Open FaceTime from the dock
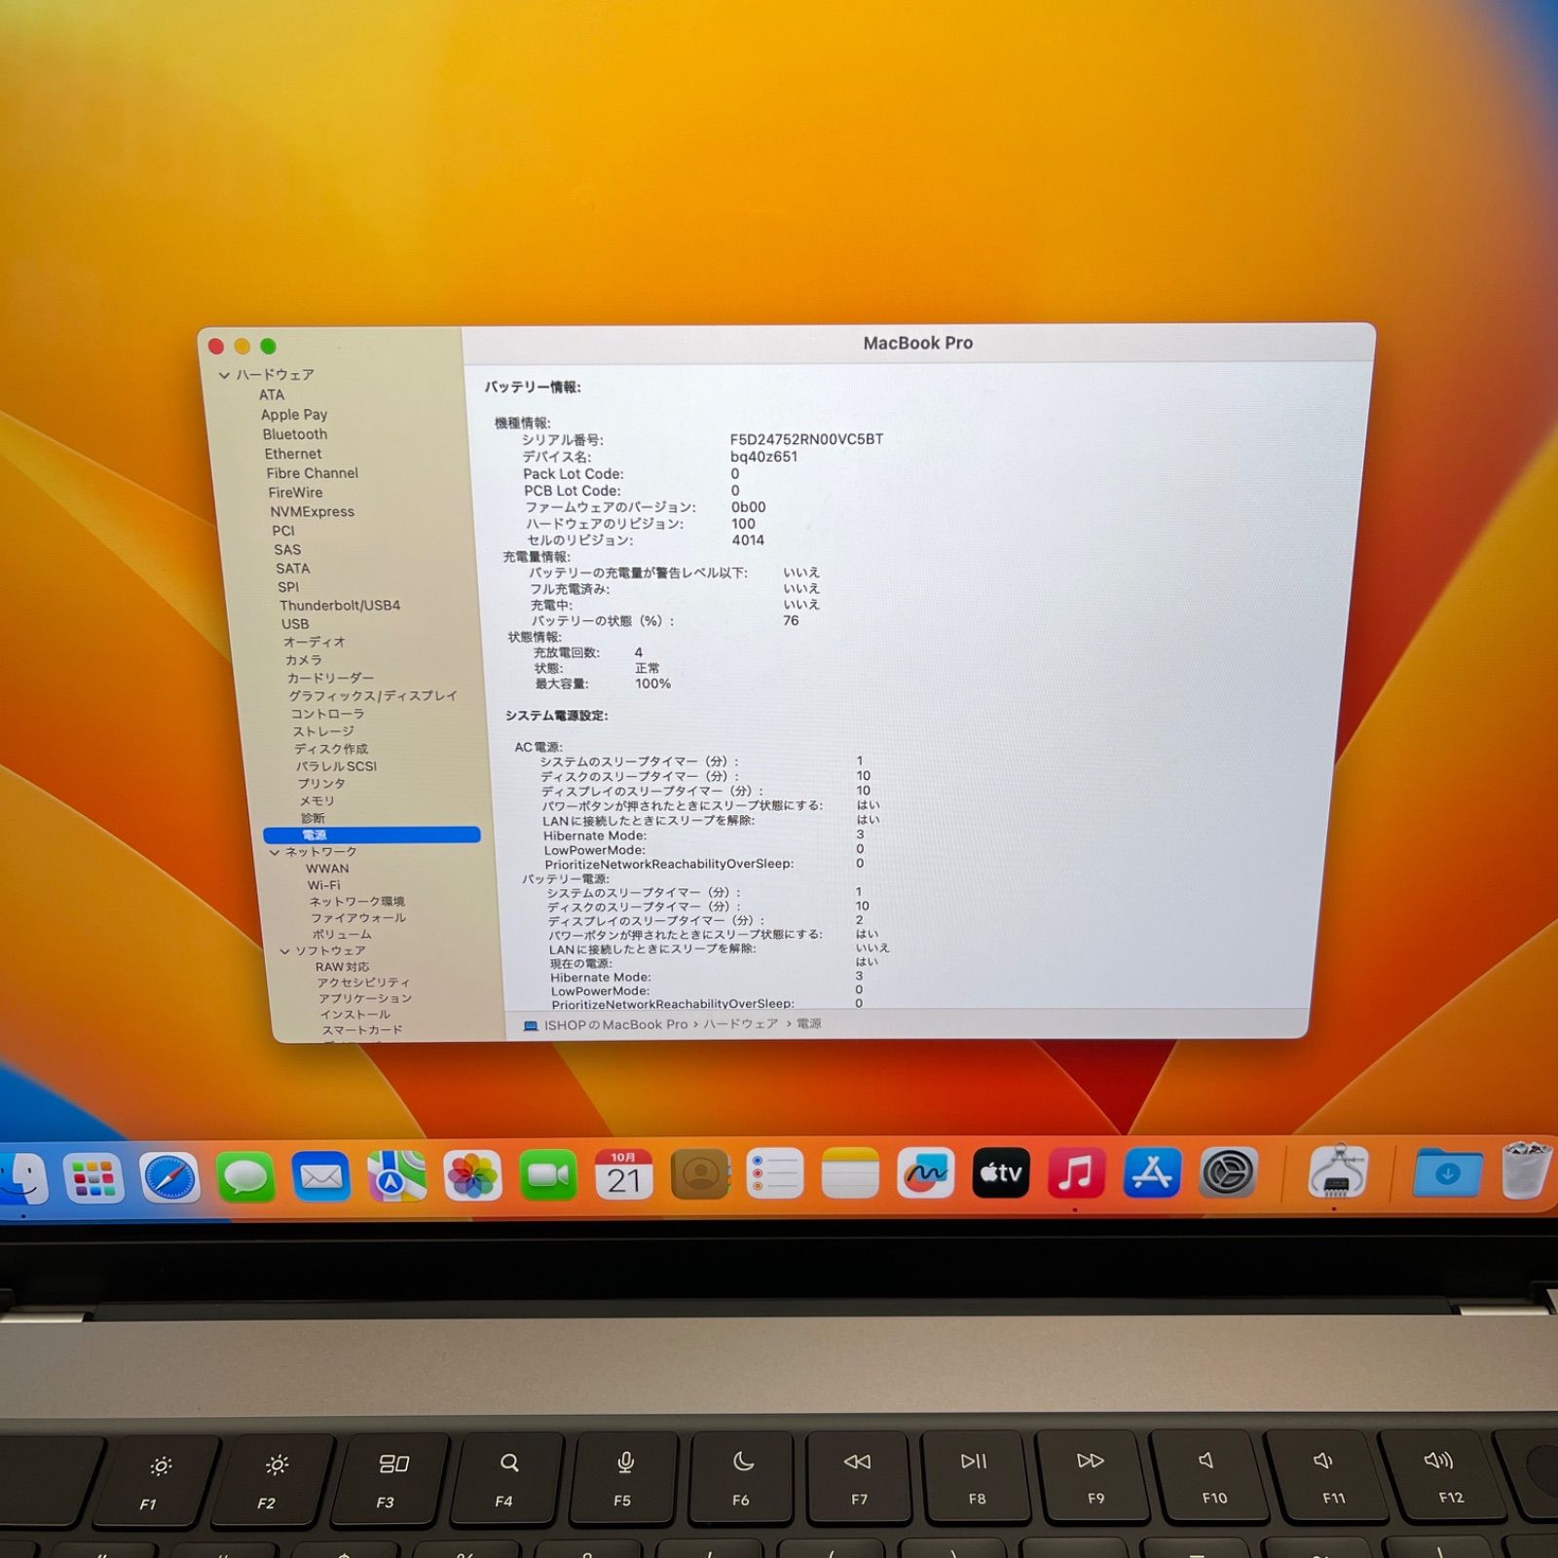 [x=548, y=1176]
